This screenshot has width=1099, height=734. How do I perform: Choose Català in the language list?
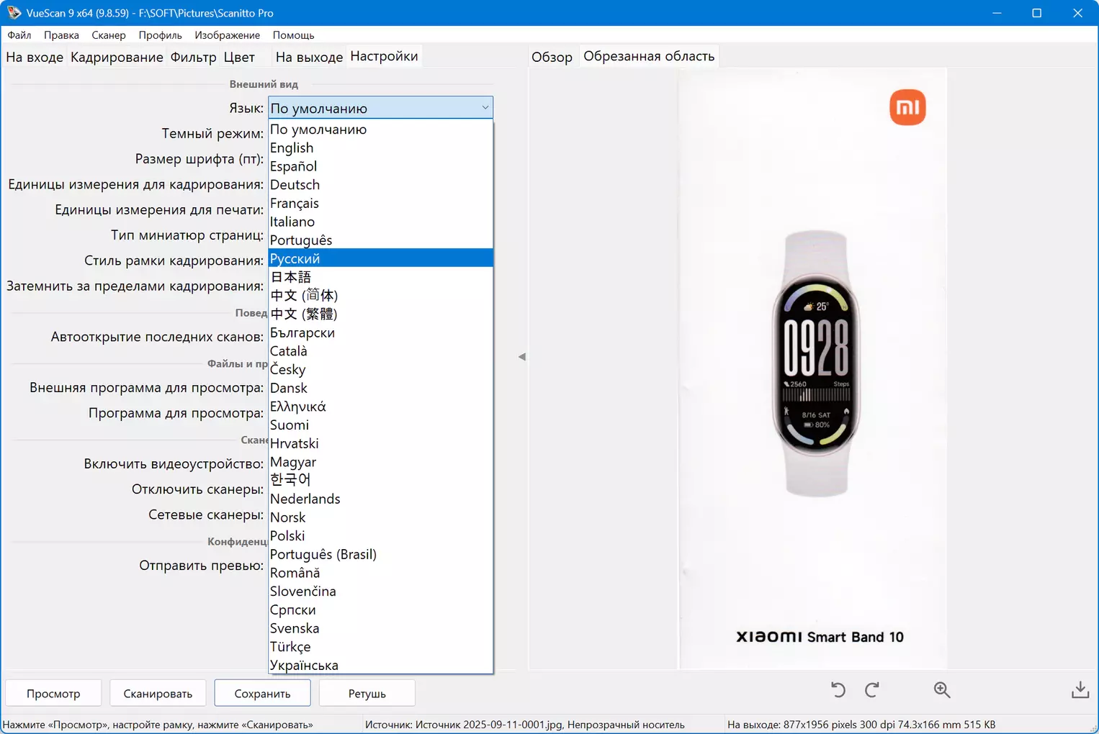380,351
